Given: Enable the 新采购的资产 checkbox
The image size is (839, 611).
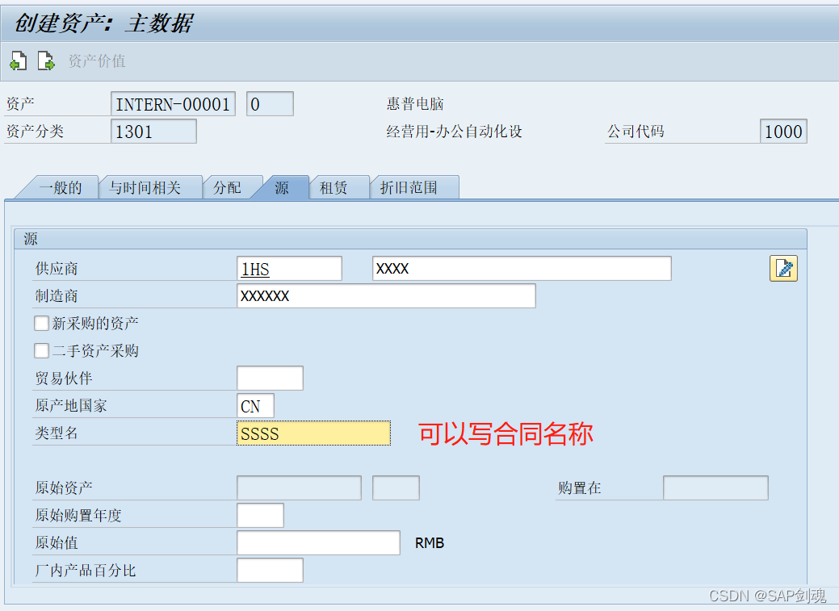Looking at the screenshot, I should [41, 323].
